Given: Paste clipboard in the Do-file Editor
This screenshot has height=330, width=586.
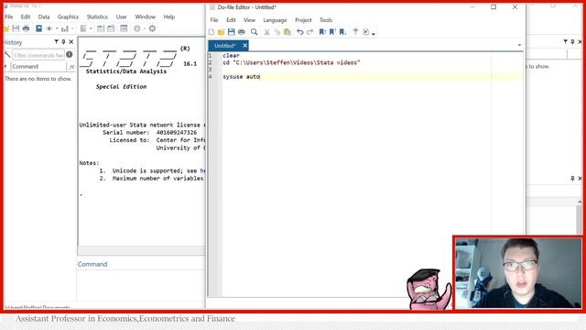Looking at the screenshot, I should 287,32.
